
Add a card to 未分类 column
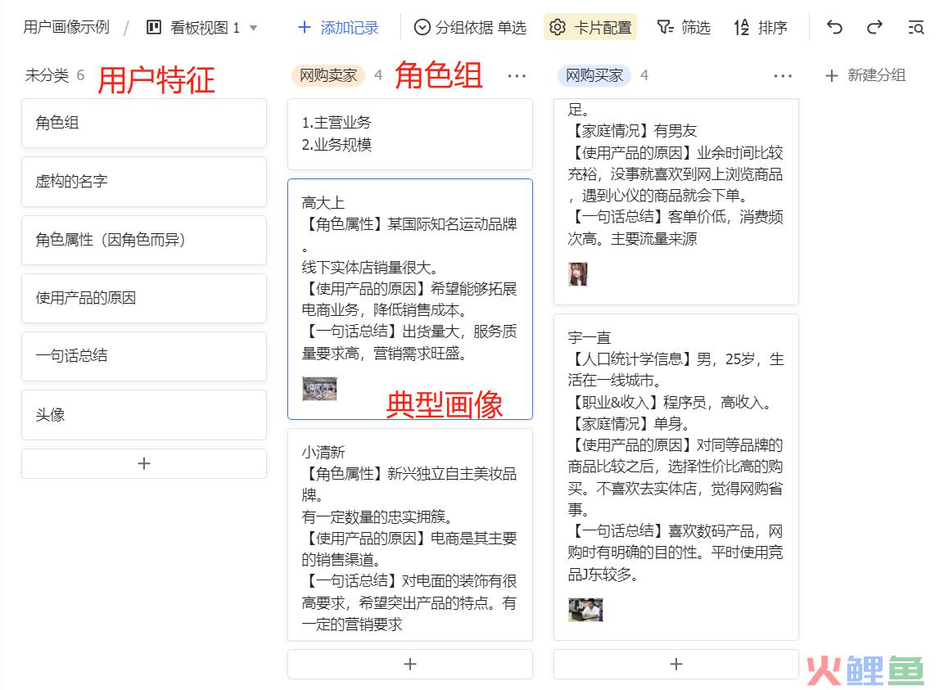(144, 463)
